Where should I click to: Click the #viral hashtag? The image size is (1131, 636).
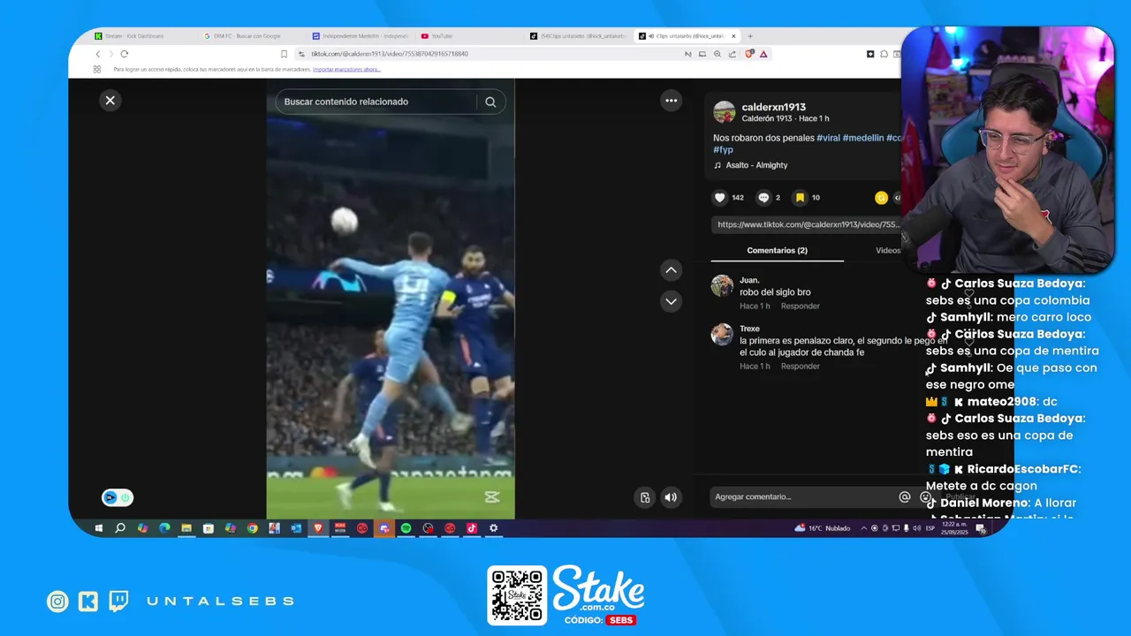828,139
